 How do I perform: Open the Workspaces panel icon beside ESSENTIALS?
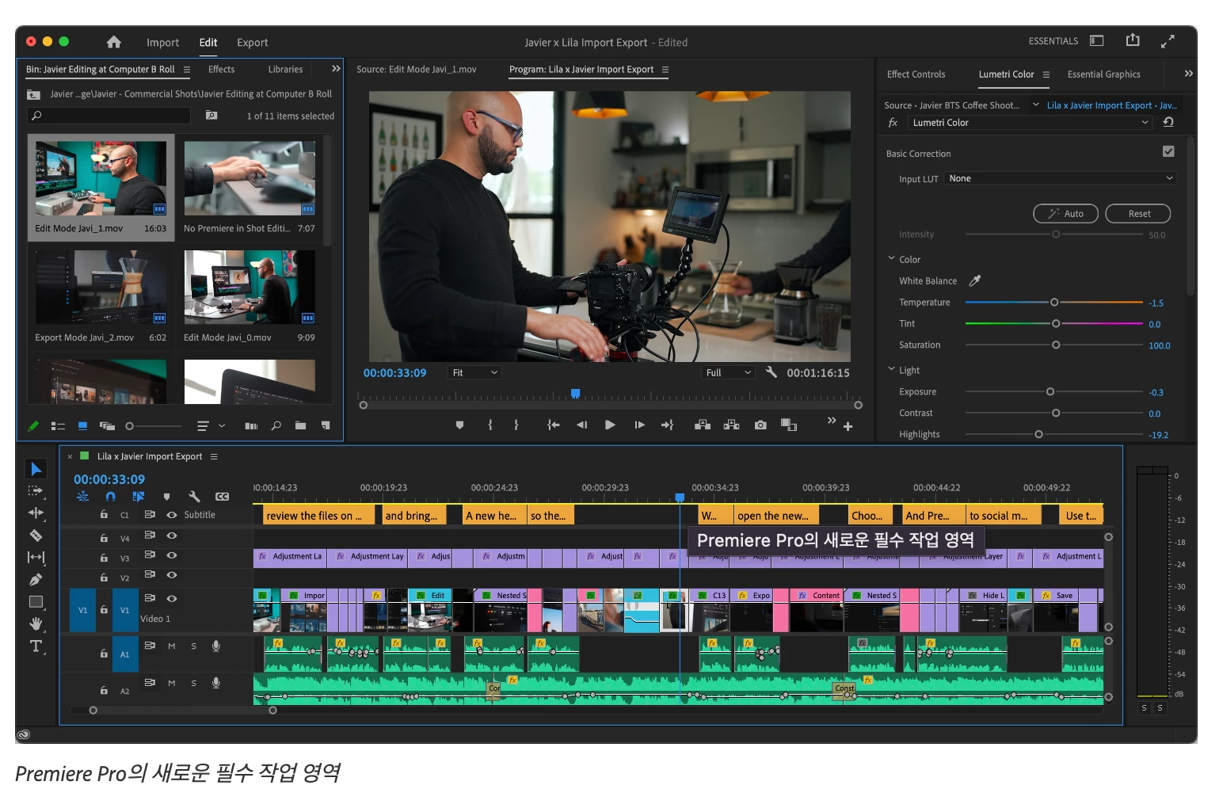[x=1097, y=40]
